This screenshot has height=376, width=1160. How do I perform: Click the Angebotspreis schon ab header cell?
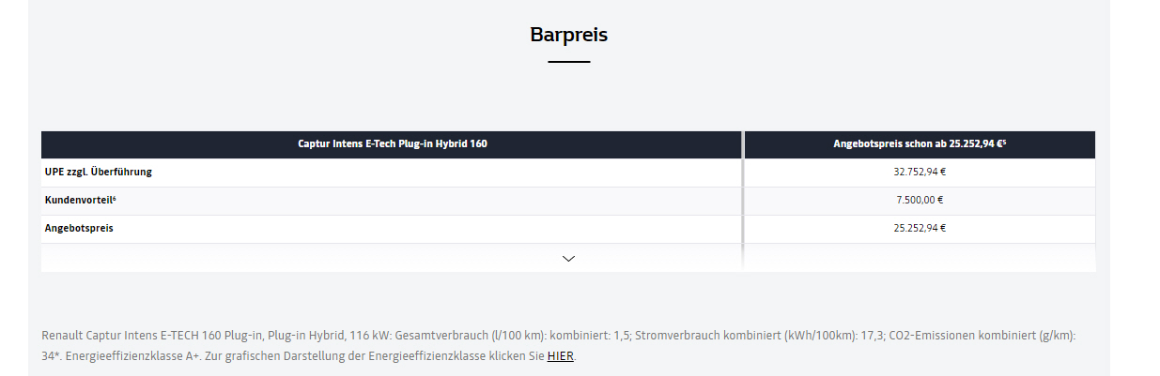(x=918, y=144)
